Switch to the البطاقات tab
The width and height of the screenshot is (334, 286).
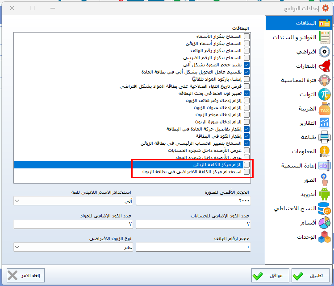[298, 23]
